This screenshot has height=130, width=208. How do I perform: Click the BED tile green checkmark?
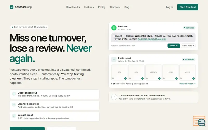point(125,79)
